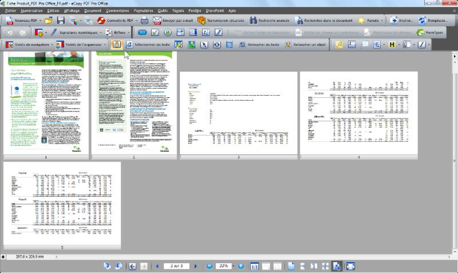Open the zoom percentage dropdown arrow
This screenshot has height=273, width=458.
point(233,266)
